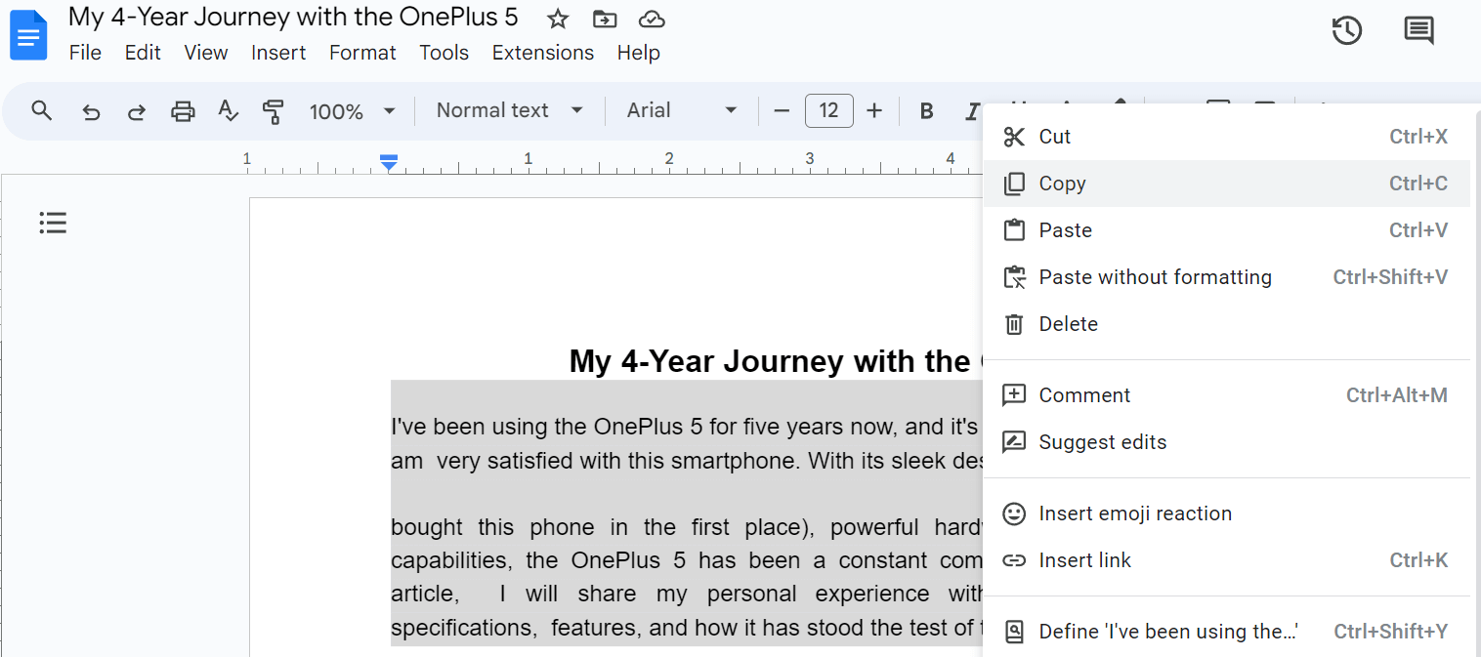The height and width of the screenshot is (657, 1481).
Task: Select the Paint format tool
Action: (x=274, y=110)
